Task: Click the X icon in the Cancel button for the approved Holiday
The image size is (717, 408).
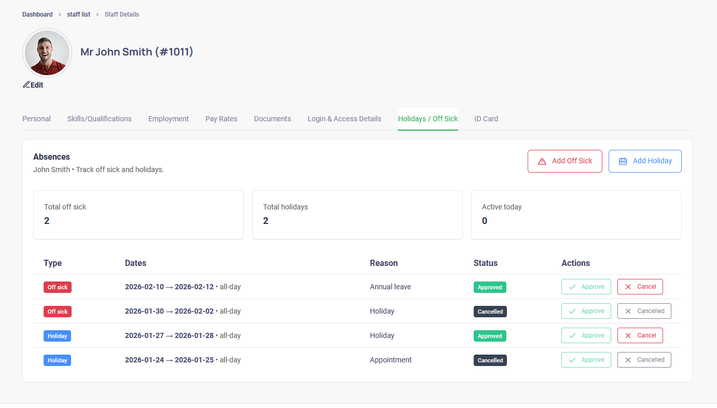Action: (x=628, y=335)
